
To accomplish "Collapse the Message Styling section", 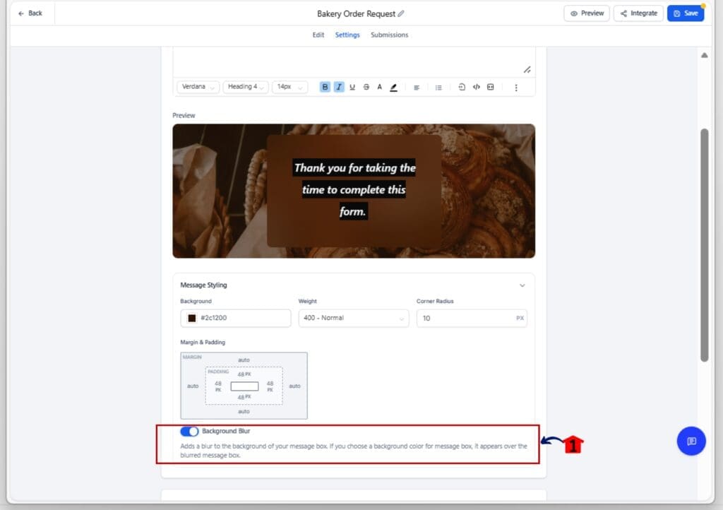I will tap(522, 285).
